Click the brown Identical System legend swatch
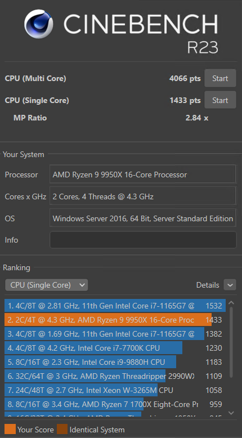The height and width of the screenshot is (438, 242). [x=62, y=429]
